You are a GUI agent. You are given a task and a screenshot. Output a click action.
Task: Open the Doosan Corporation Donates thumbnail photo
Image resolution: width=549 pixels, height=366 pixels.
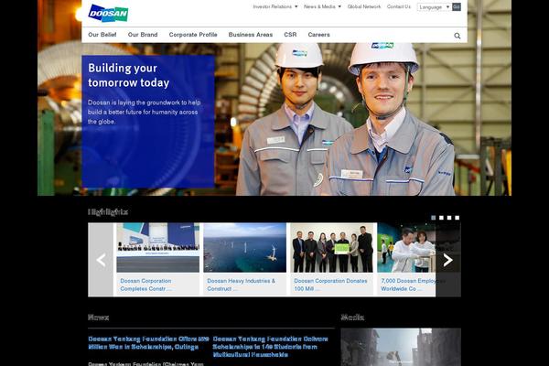332,248
